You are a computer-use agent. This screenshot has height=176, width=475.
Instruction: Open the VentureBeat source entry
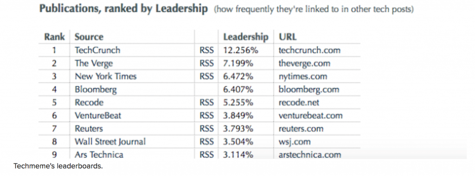pos(98,115)
